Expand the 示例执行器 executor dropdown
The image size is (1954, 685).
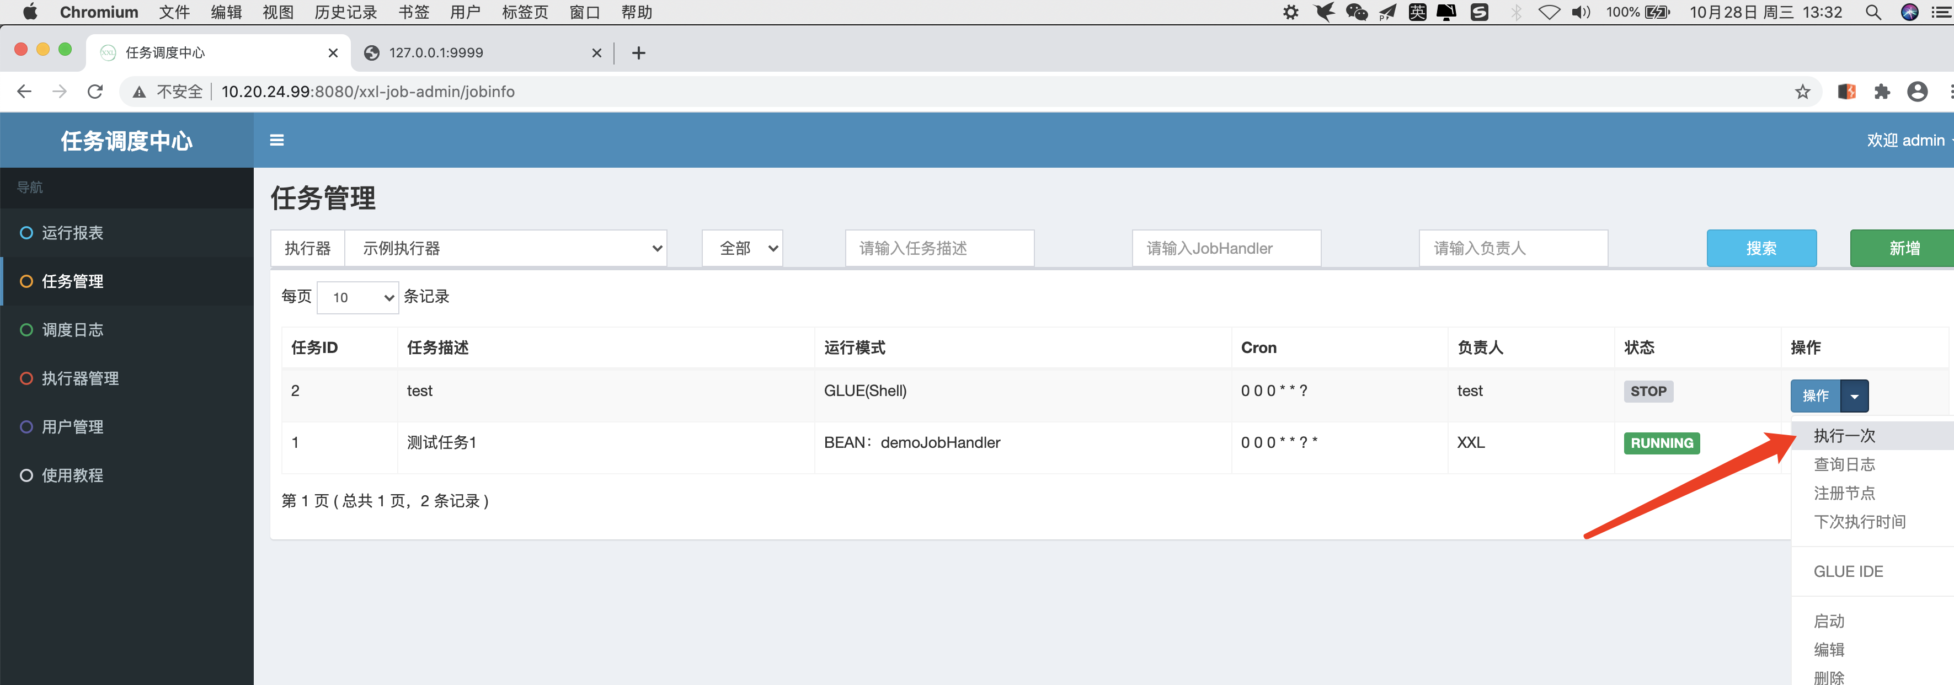coord(505,249)
